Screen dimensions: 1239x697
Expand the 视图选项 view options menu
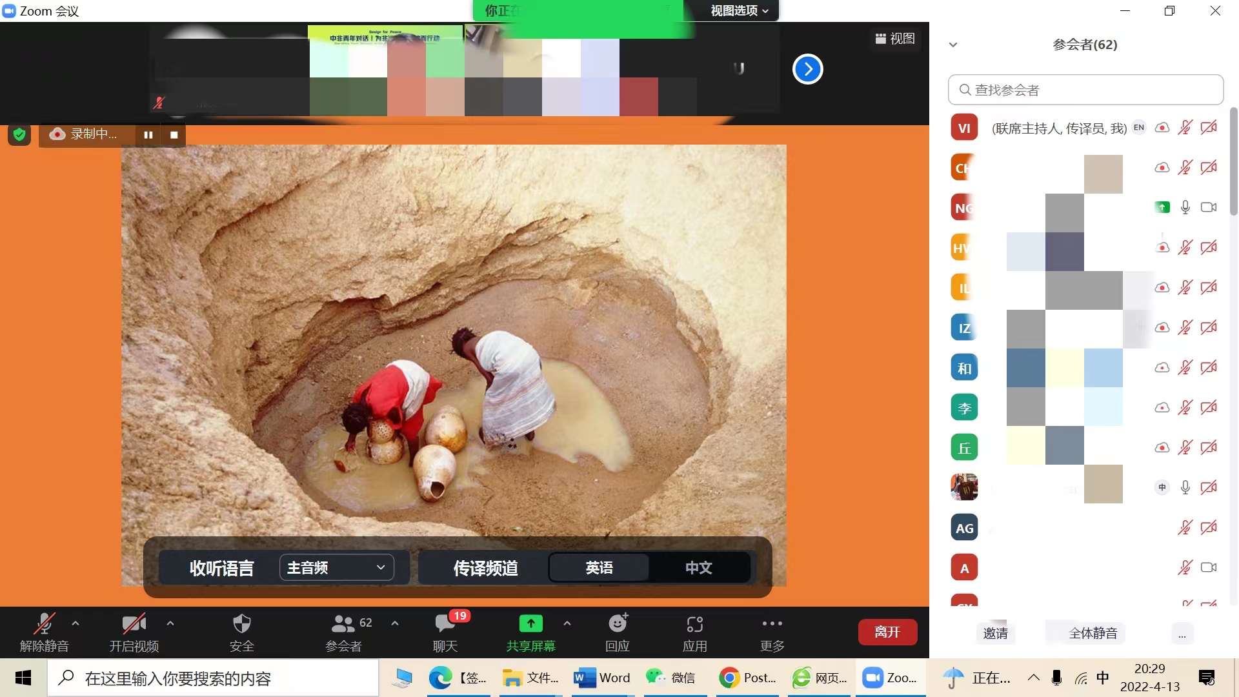click(739, 11)
